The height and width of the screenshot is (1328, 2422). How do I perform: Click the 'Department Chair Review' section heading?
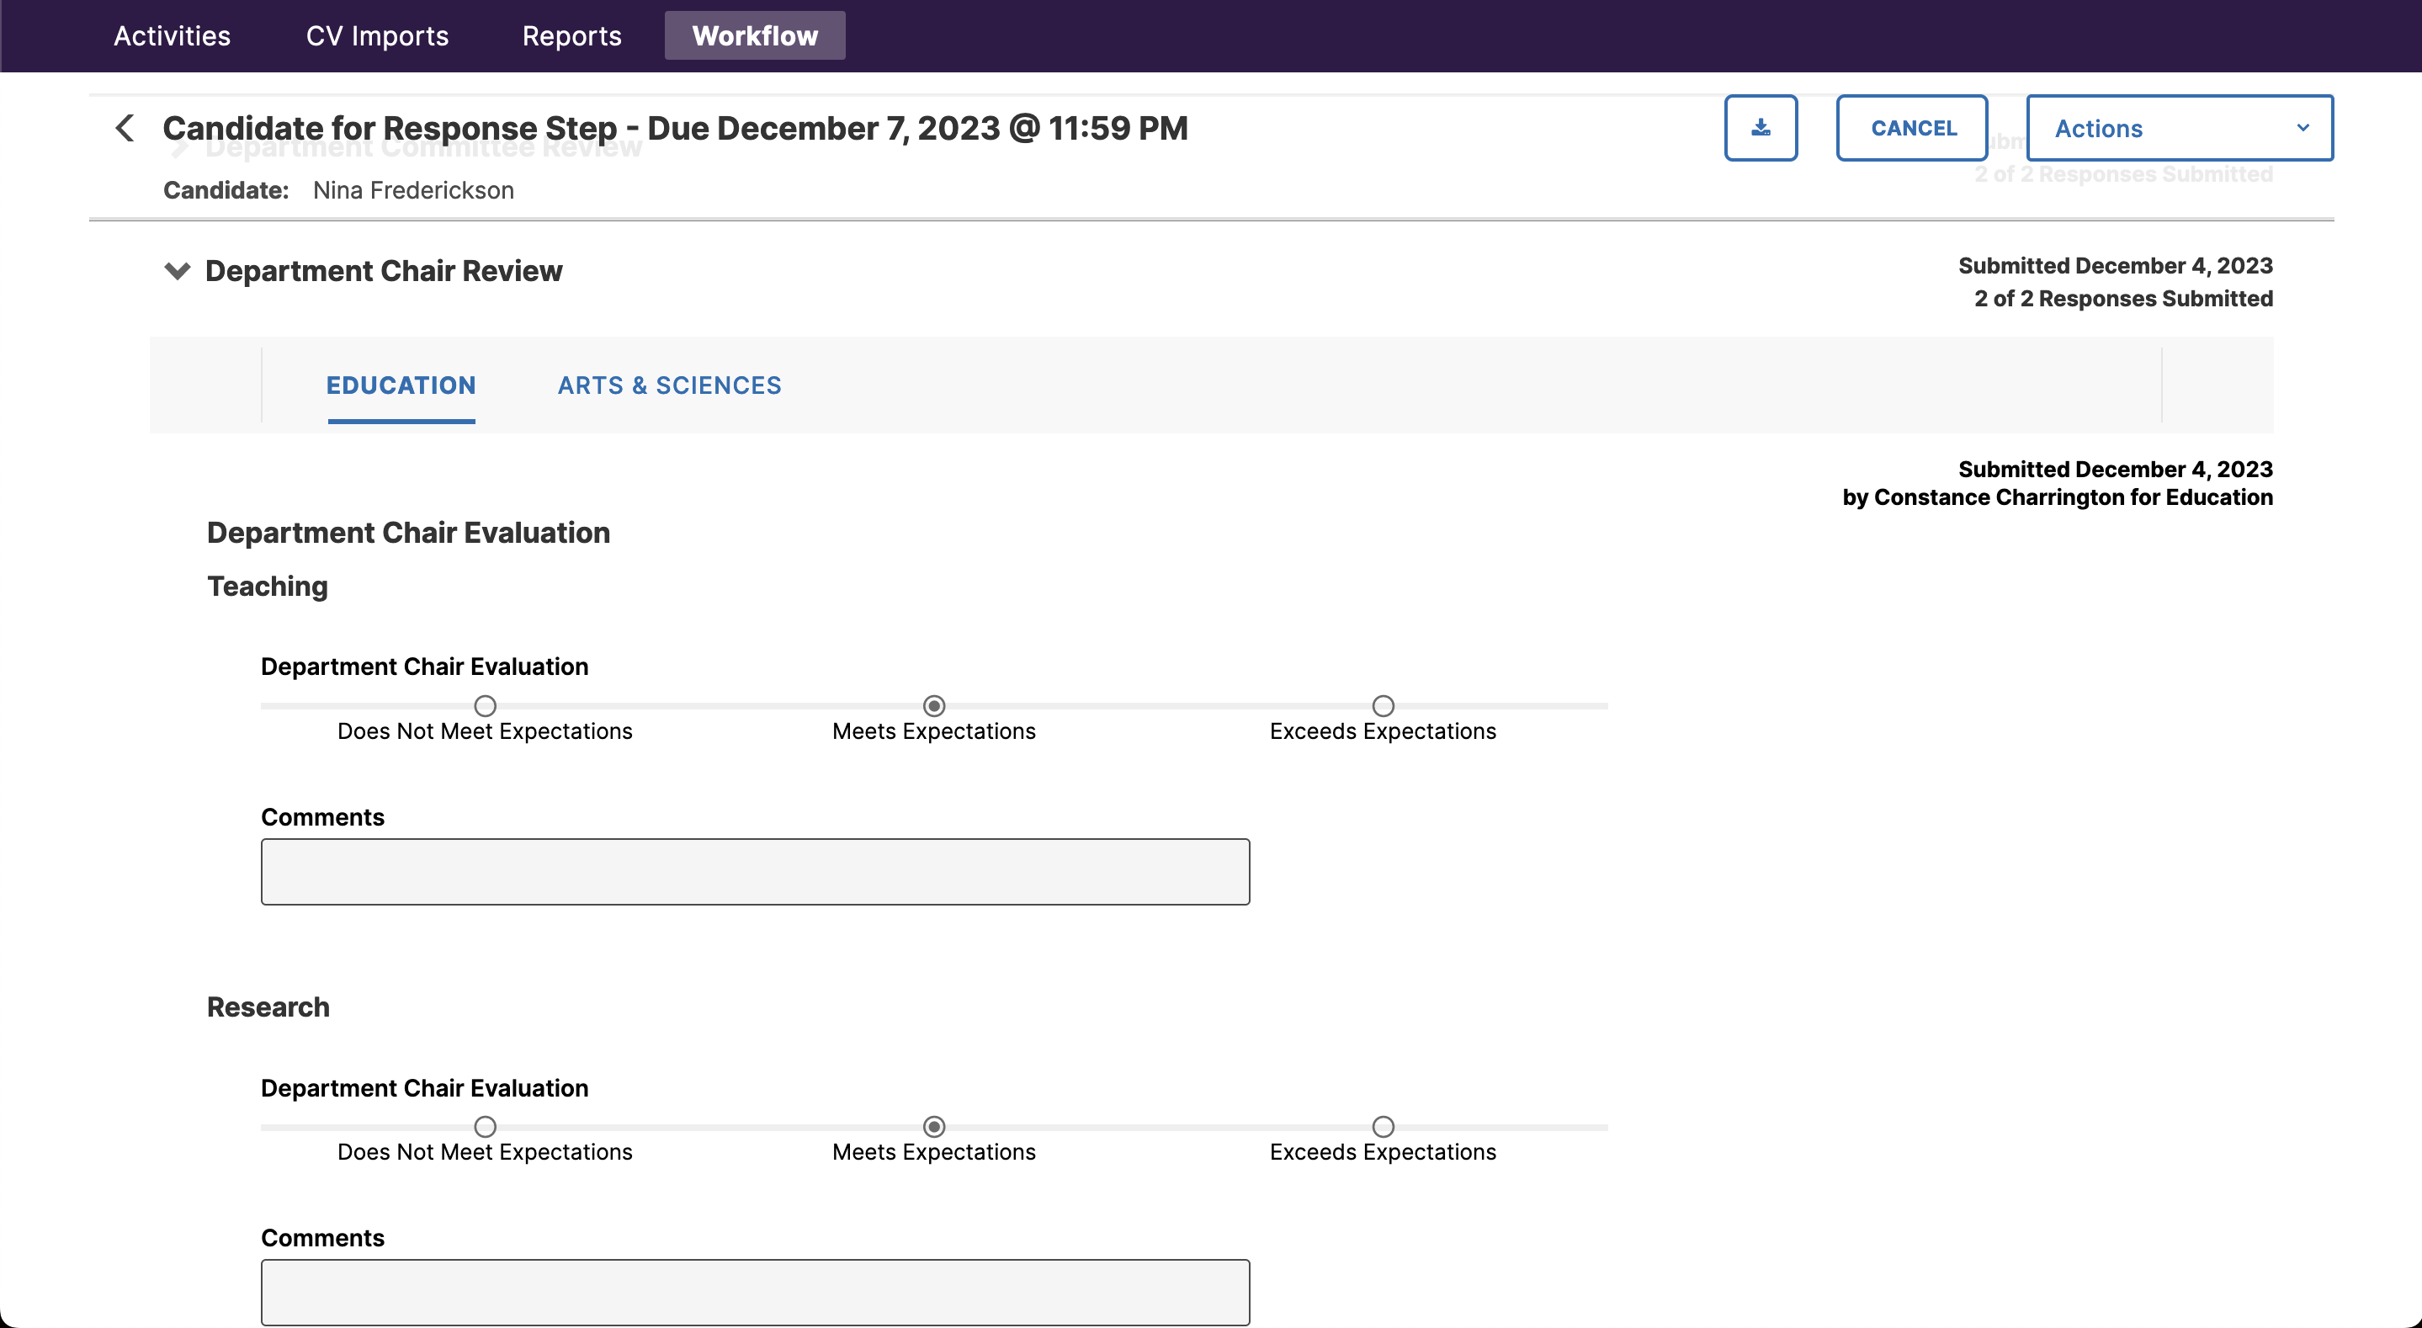point(384,271)
